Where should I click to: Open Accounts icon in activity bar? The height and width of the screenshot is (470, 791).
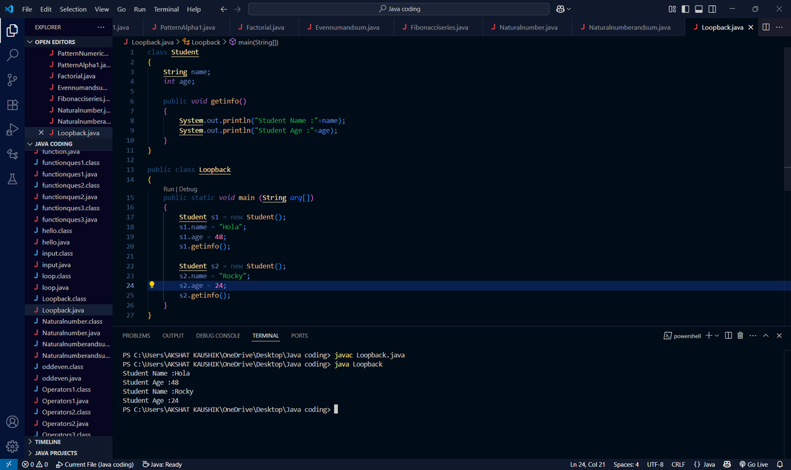[x=12, y=422]
